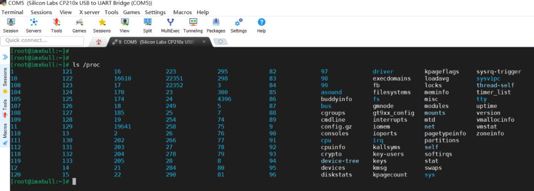This screenshot has height=191, width=534.
Task: Click process ID '22352' in listing
Action: pyautogui.click(x=175, y=85)
